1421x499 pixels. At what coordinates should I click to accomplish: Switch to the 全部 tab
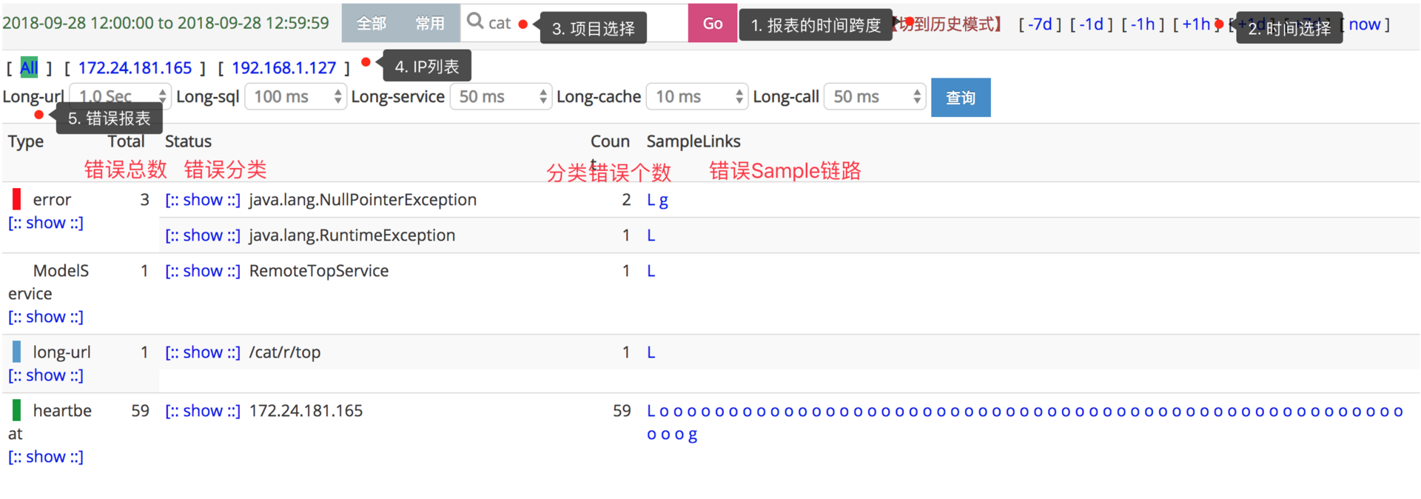(x=372, y=24)
